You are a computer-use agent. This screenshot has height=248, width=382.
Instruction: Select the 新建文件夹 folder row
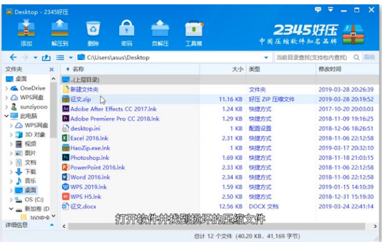220,89
